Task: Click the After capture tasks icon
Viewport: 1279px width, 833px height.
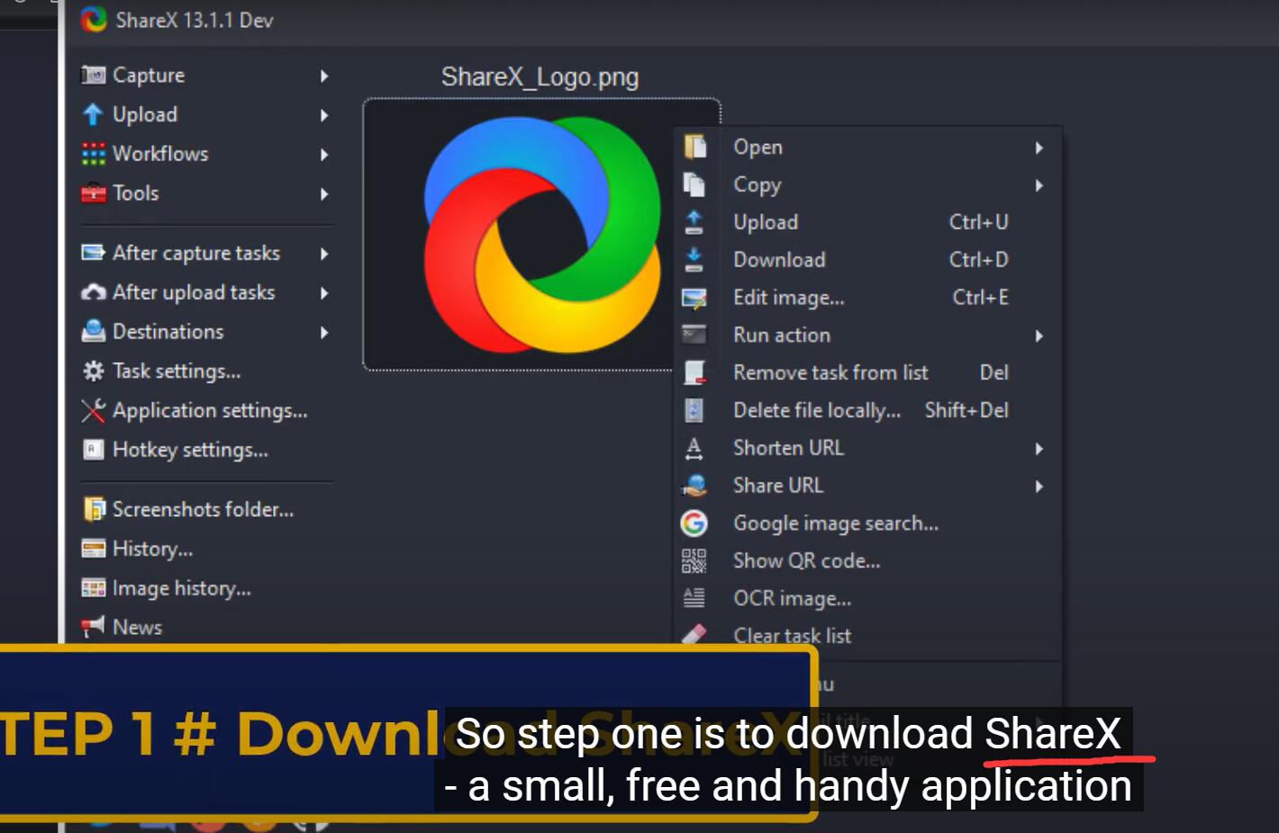Action: coord(93,253)
